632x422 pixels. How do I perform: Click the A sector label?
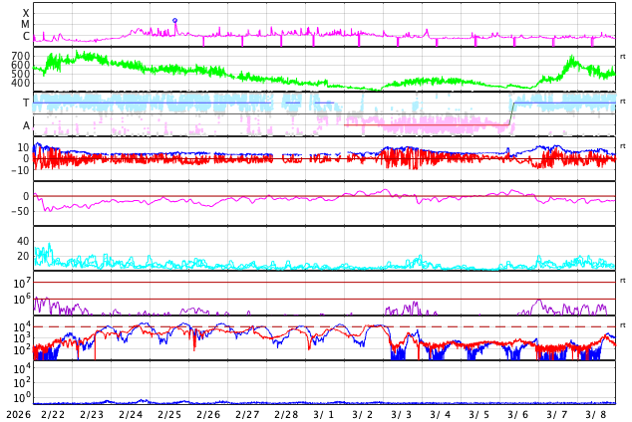tap(26, 125)
